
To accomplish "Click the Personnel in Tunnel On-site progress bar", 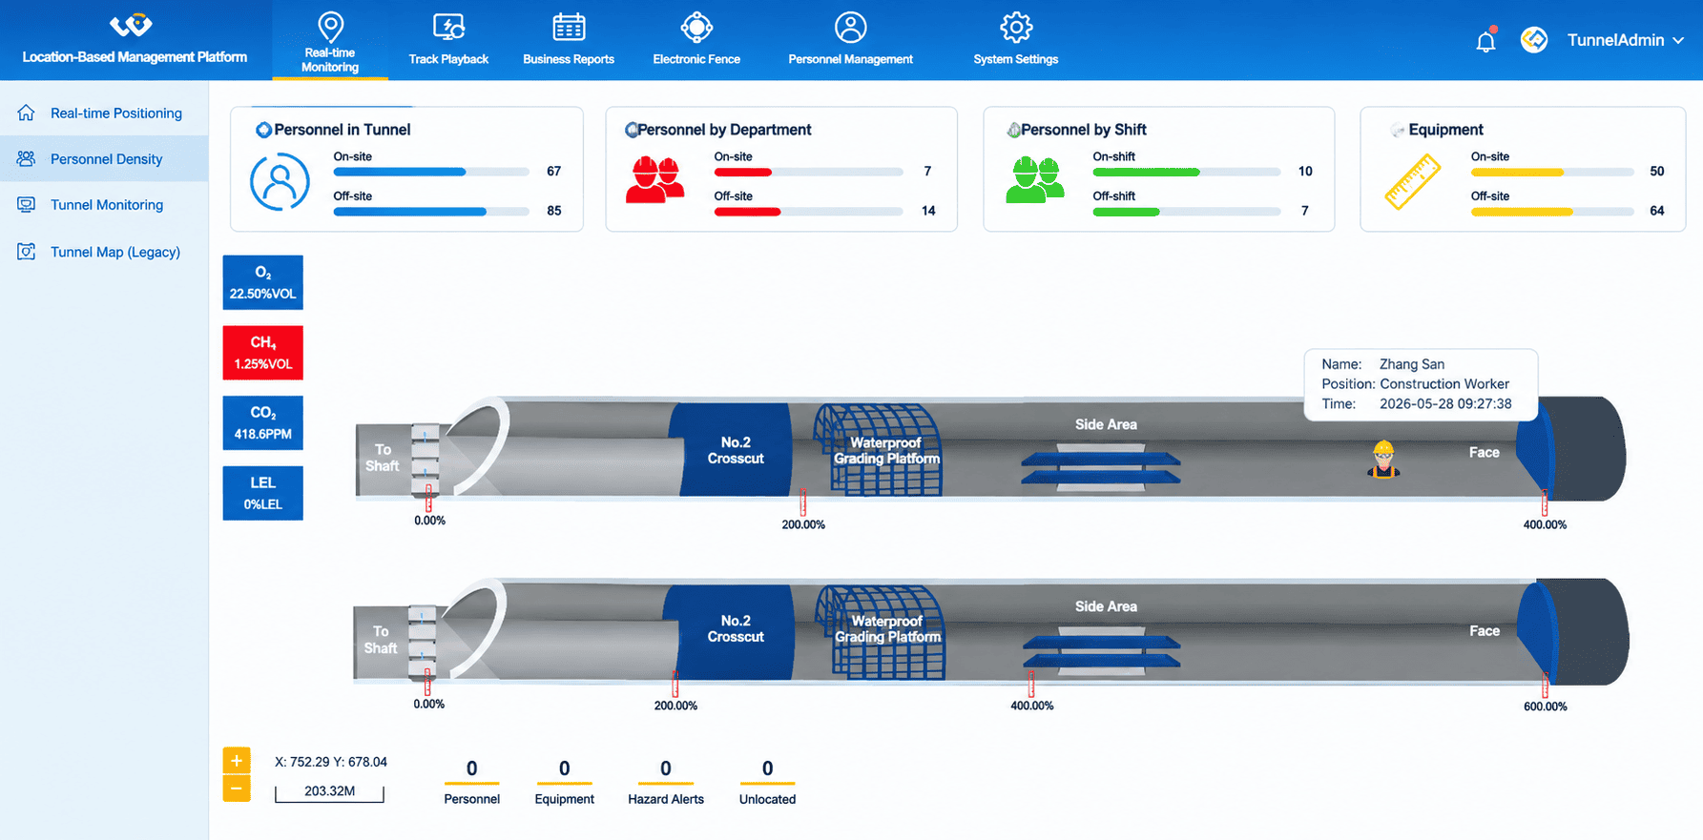I will pos(431,172).
